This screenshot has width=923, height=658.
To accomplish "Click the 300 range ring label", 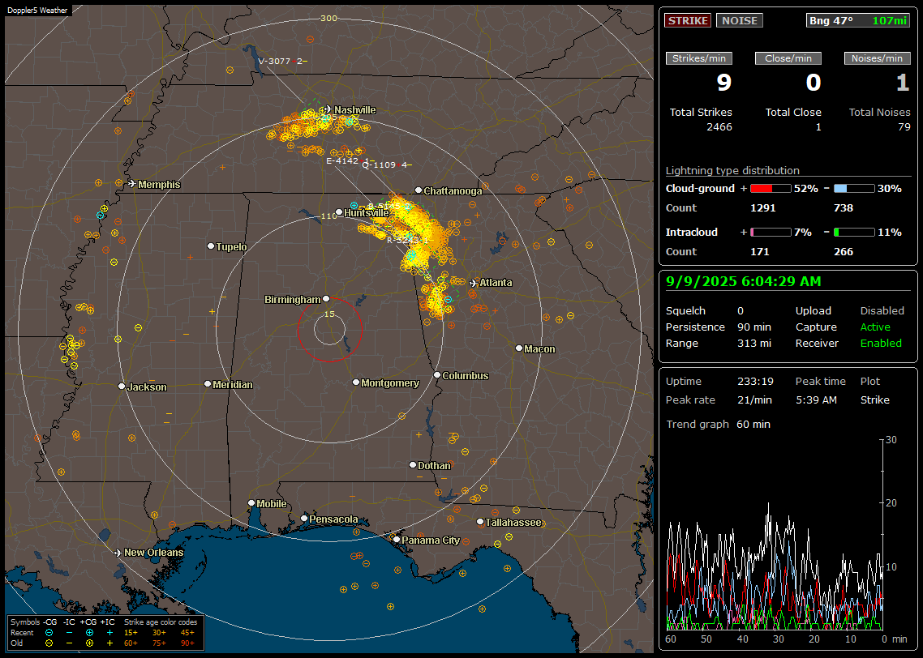I will [x=328, y=18].
